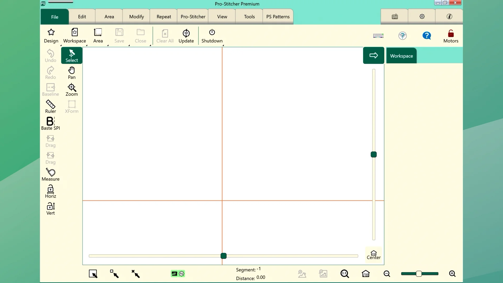Adjust the zoom slider at bottom right
This screenshot has height=283, width=503.
419,274
